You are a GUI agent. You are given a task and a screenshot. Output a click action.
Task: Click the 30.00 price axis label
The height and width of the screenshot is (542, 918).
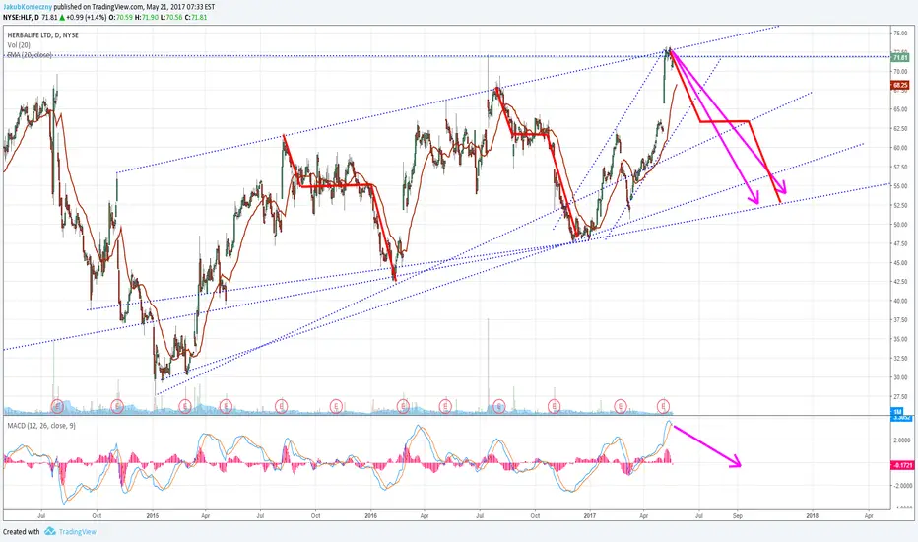pyautogui.click(x=900, y=378)
